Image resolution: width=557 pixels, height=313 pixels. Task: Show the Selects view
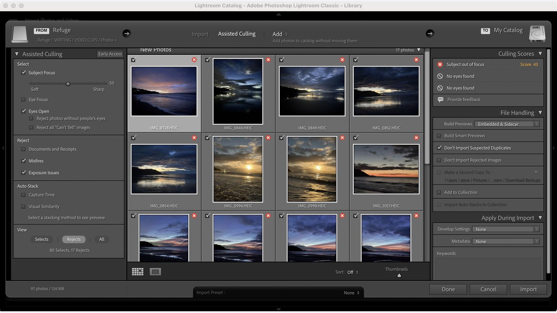pyautogui.click(x=41, y=239)
